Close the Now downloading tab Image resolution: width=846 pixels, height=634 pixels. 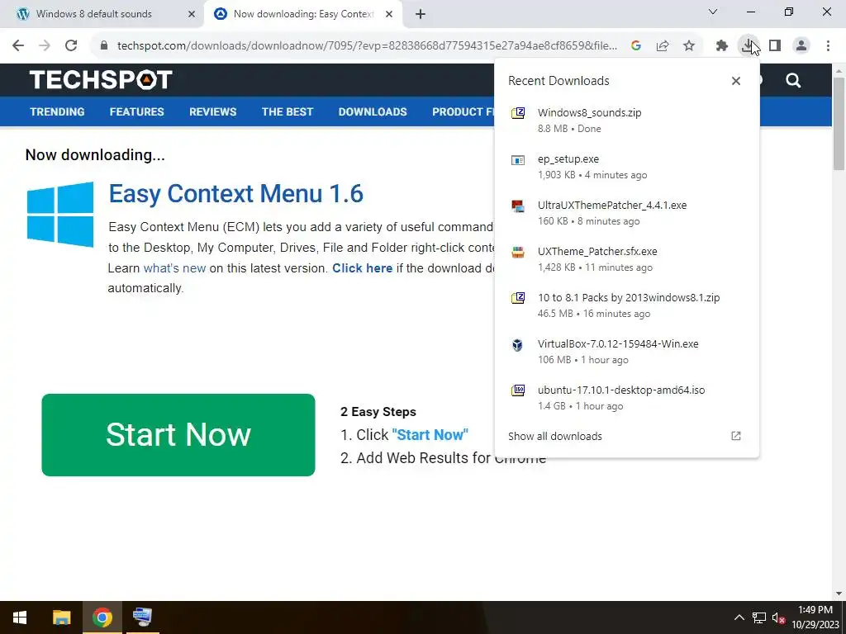click(x=389, y=14)
